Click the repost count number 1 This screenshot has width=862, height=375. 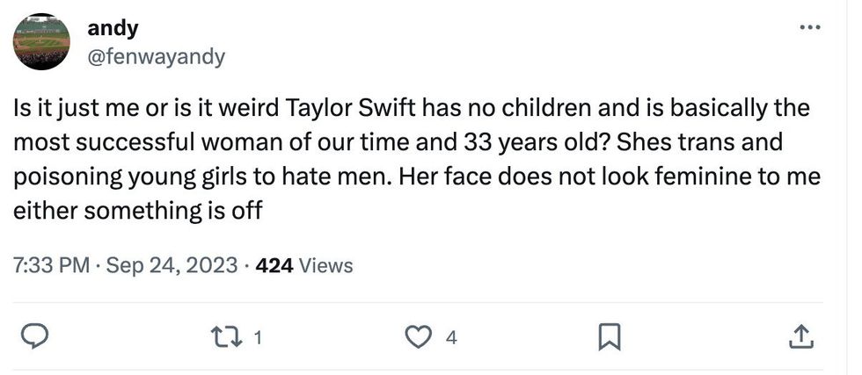(257, 336)
